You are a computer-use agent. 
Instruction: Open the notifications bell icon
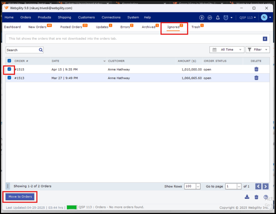point(218,18)
